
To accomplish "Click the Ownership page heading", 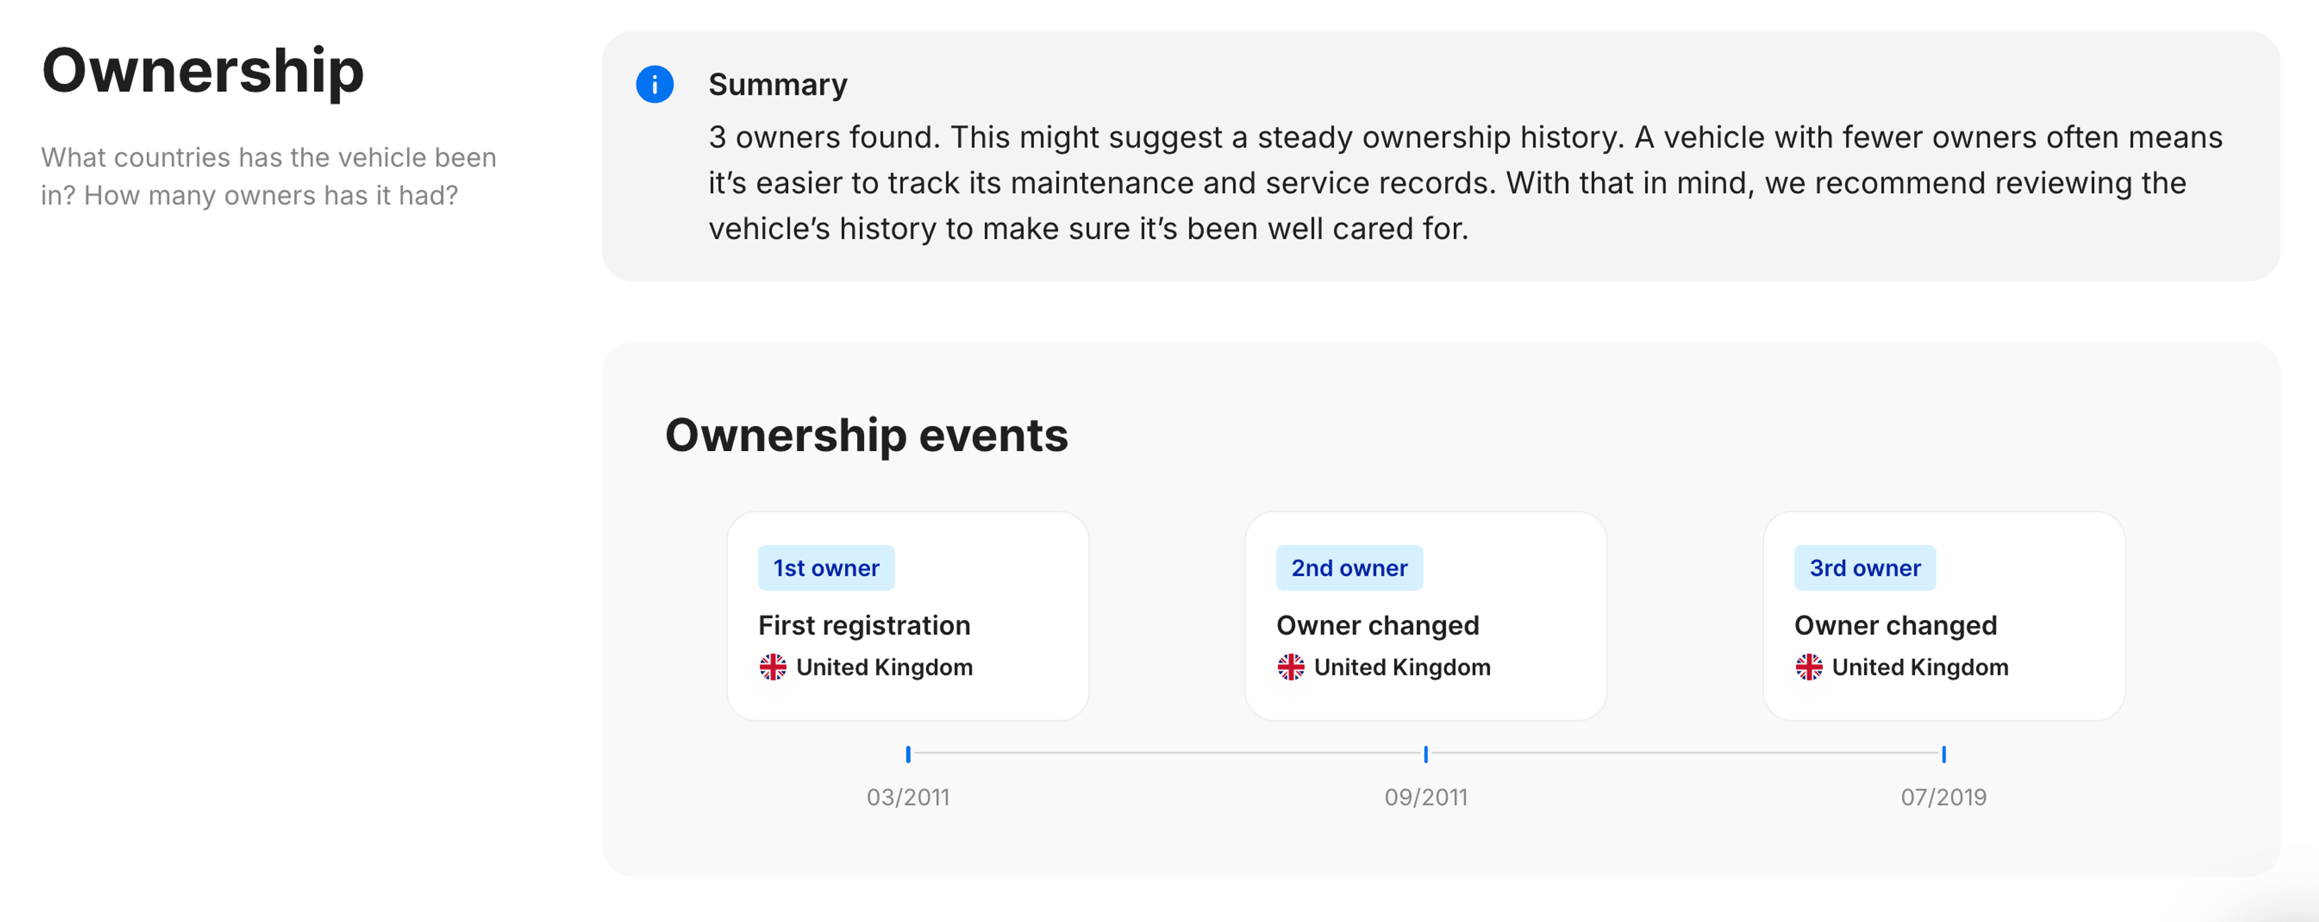I will tap(202, 72).
